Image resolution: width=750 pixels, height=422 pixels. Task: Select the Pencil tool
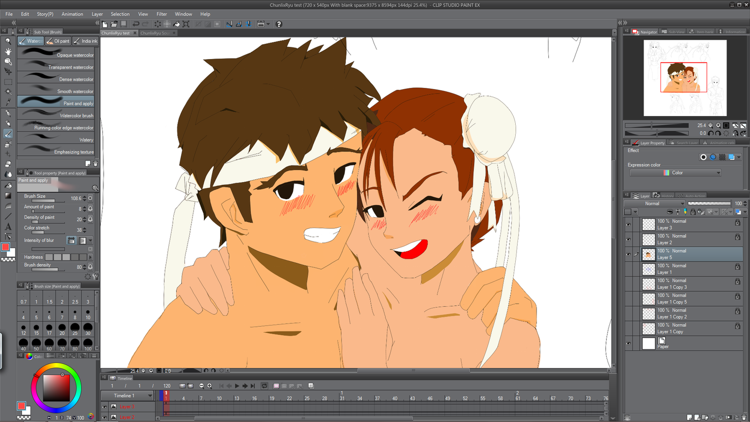point(8,124)
